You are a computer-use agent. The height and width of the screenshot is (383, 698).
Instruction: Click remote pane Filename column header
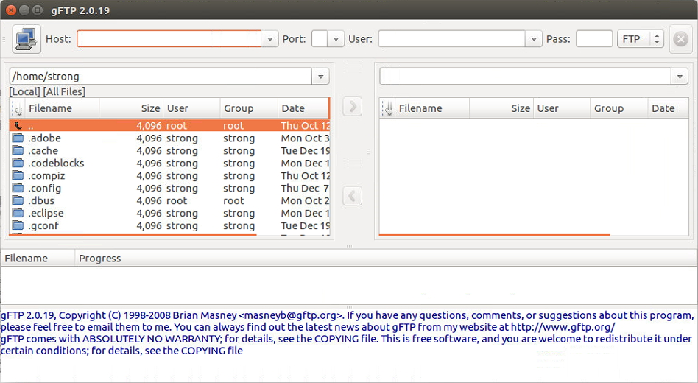pos(433,108)
